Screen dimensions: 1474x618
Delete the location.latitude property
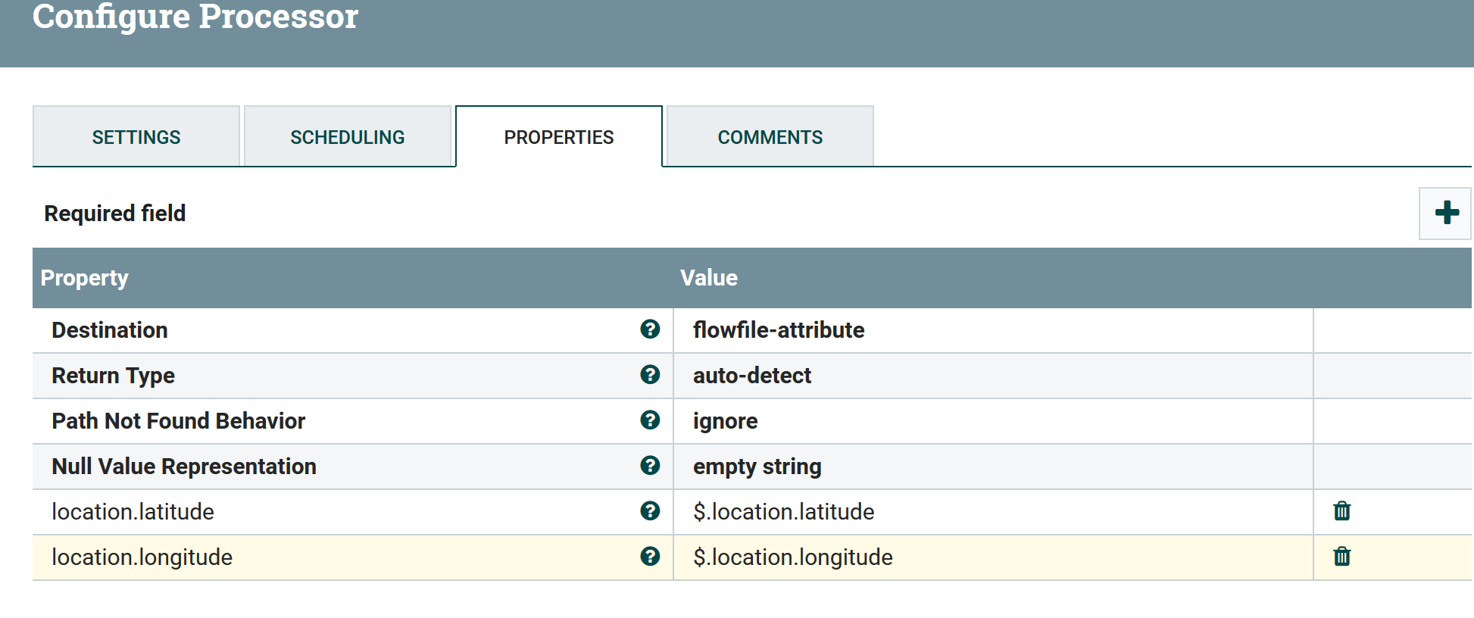[1341, 511]
